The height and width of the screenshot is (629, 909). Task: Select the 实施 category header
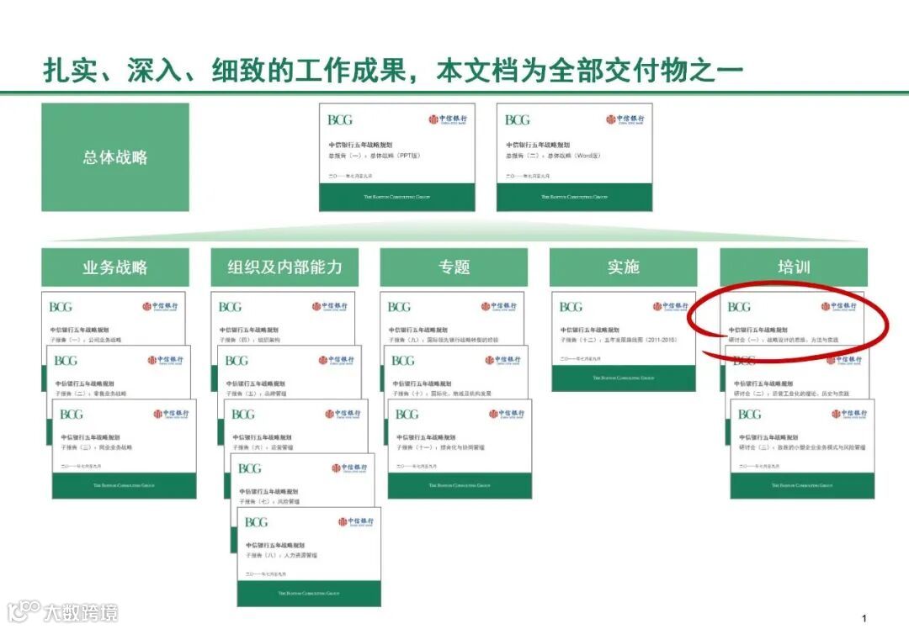623,267
